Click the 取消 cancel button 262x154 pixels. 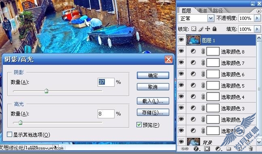click(153, 87)
